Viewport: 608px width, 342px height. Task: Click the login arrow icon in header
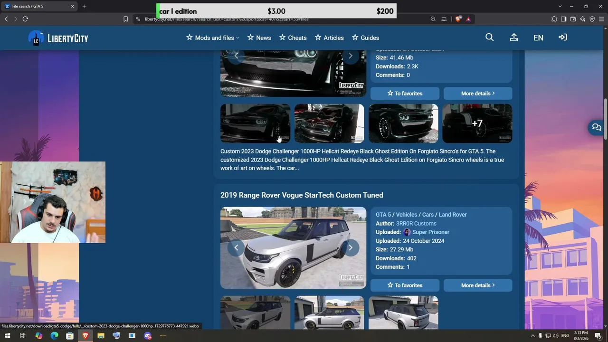[563, 38]
